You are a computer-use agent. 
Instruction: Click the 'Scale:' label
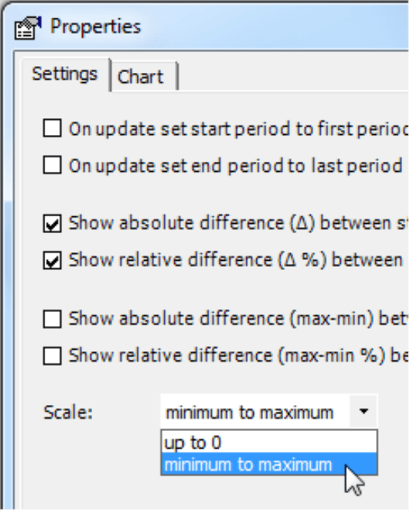pos(68,413)
